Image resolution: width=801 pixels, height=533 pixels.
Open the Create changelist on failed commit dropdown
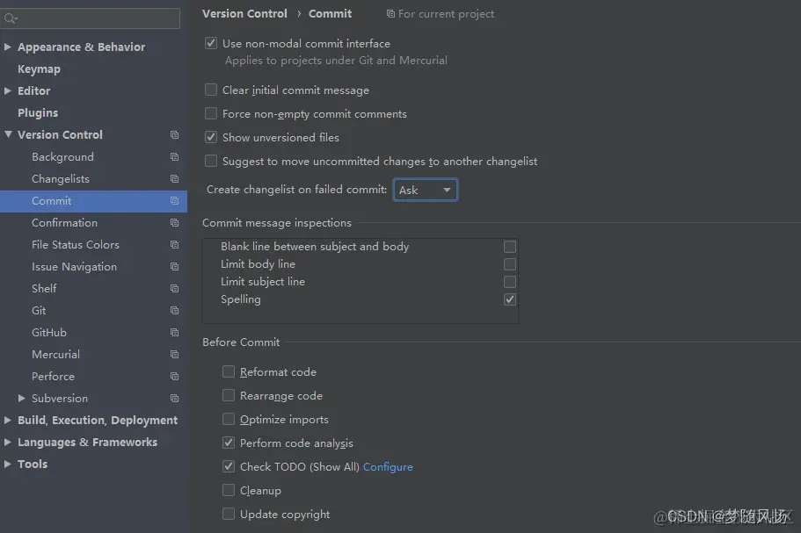425,190
